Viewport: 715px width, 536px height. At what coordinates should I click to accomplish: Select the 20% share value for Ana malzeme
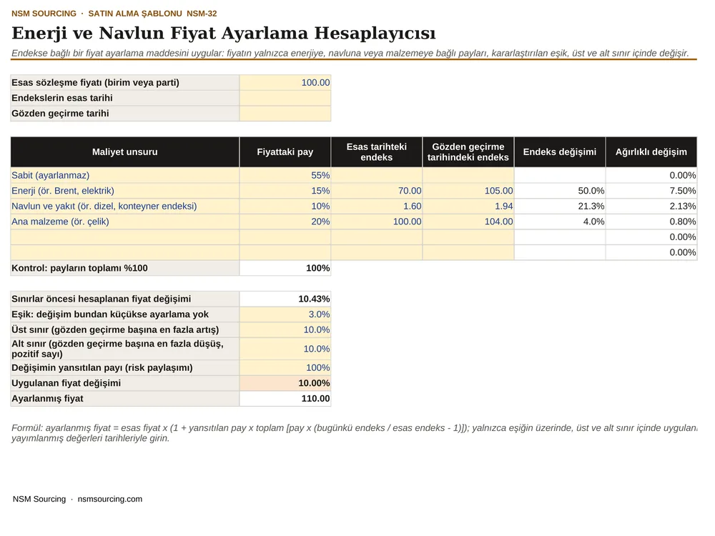click(x=285, y=222)
